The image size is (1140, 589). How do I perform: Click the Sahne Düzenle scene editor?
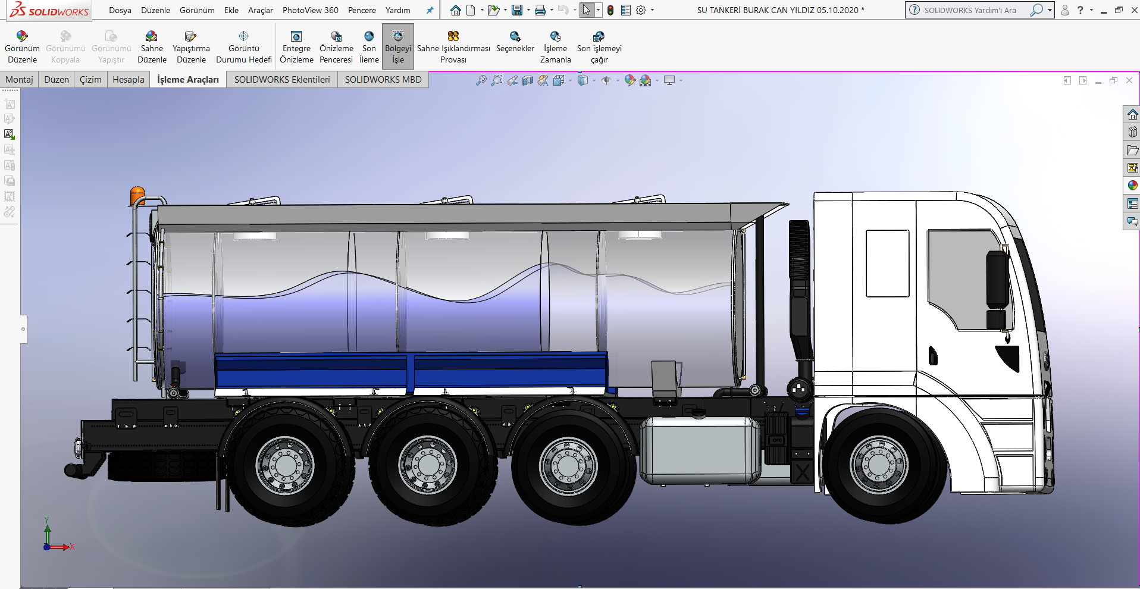click(152, 47)
